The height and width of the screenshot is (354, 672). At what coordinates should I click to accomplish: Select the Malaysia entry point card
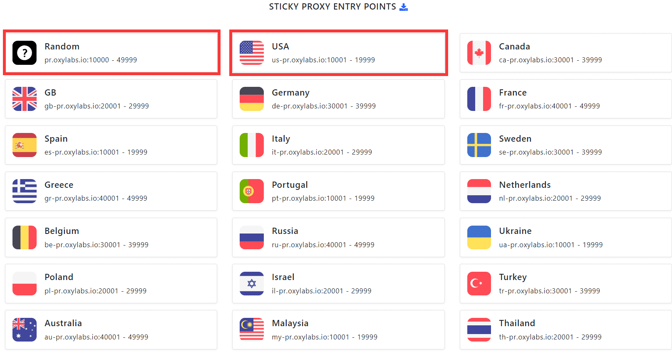pyautogui.click(x=338, y=329)
